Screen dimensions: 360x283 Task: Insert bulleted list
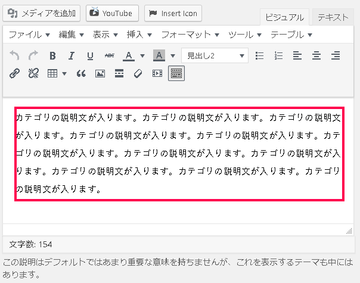coord(259,56)
